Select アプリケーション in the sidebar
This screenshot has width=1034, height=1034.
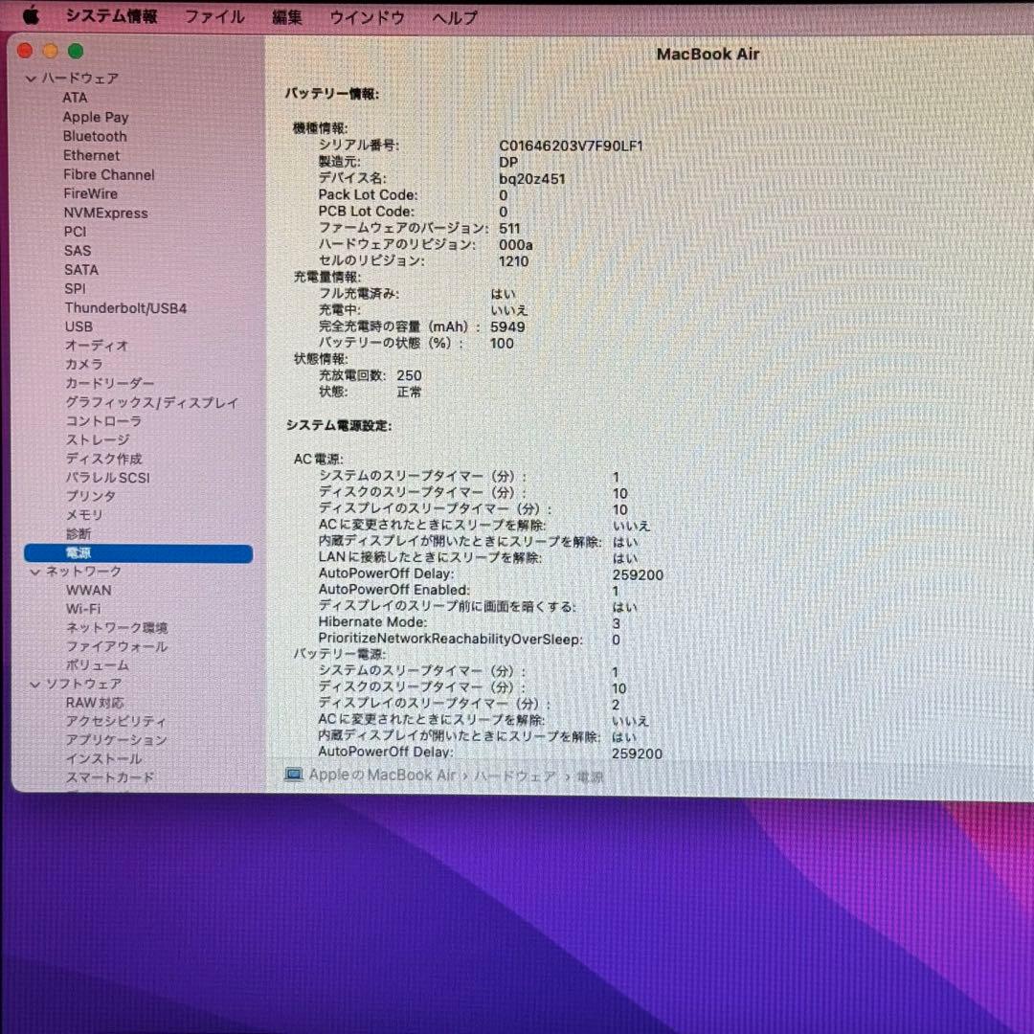116,740
